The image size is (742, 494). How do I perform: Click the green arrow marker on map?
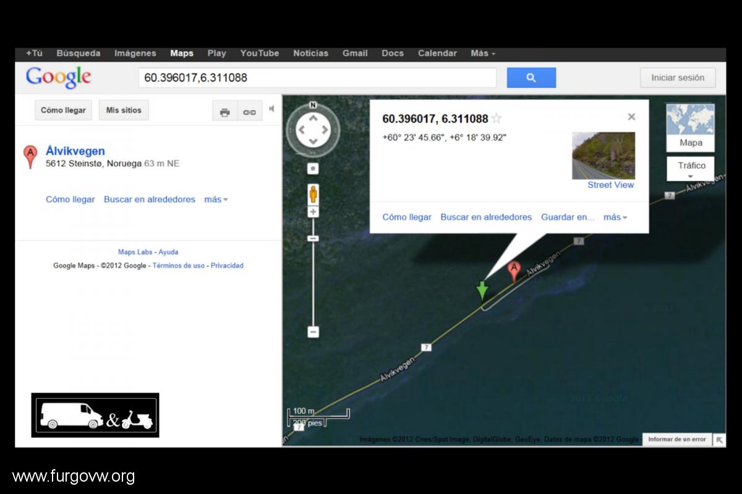(482, 291)
